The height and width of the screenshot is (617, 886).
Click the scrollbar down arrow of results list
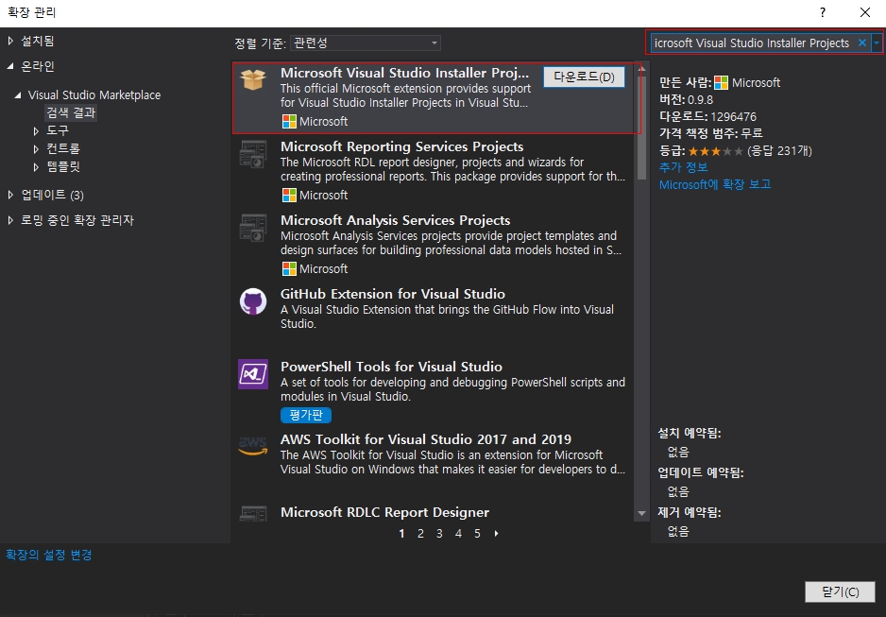(641, 513)
